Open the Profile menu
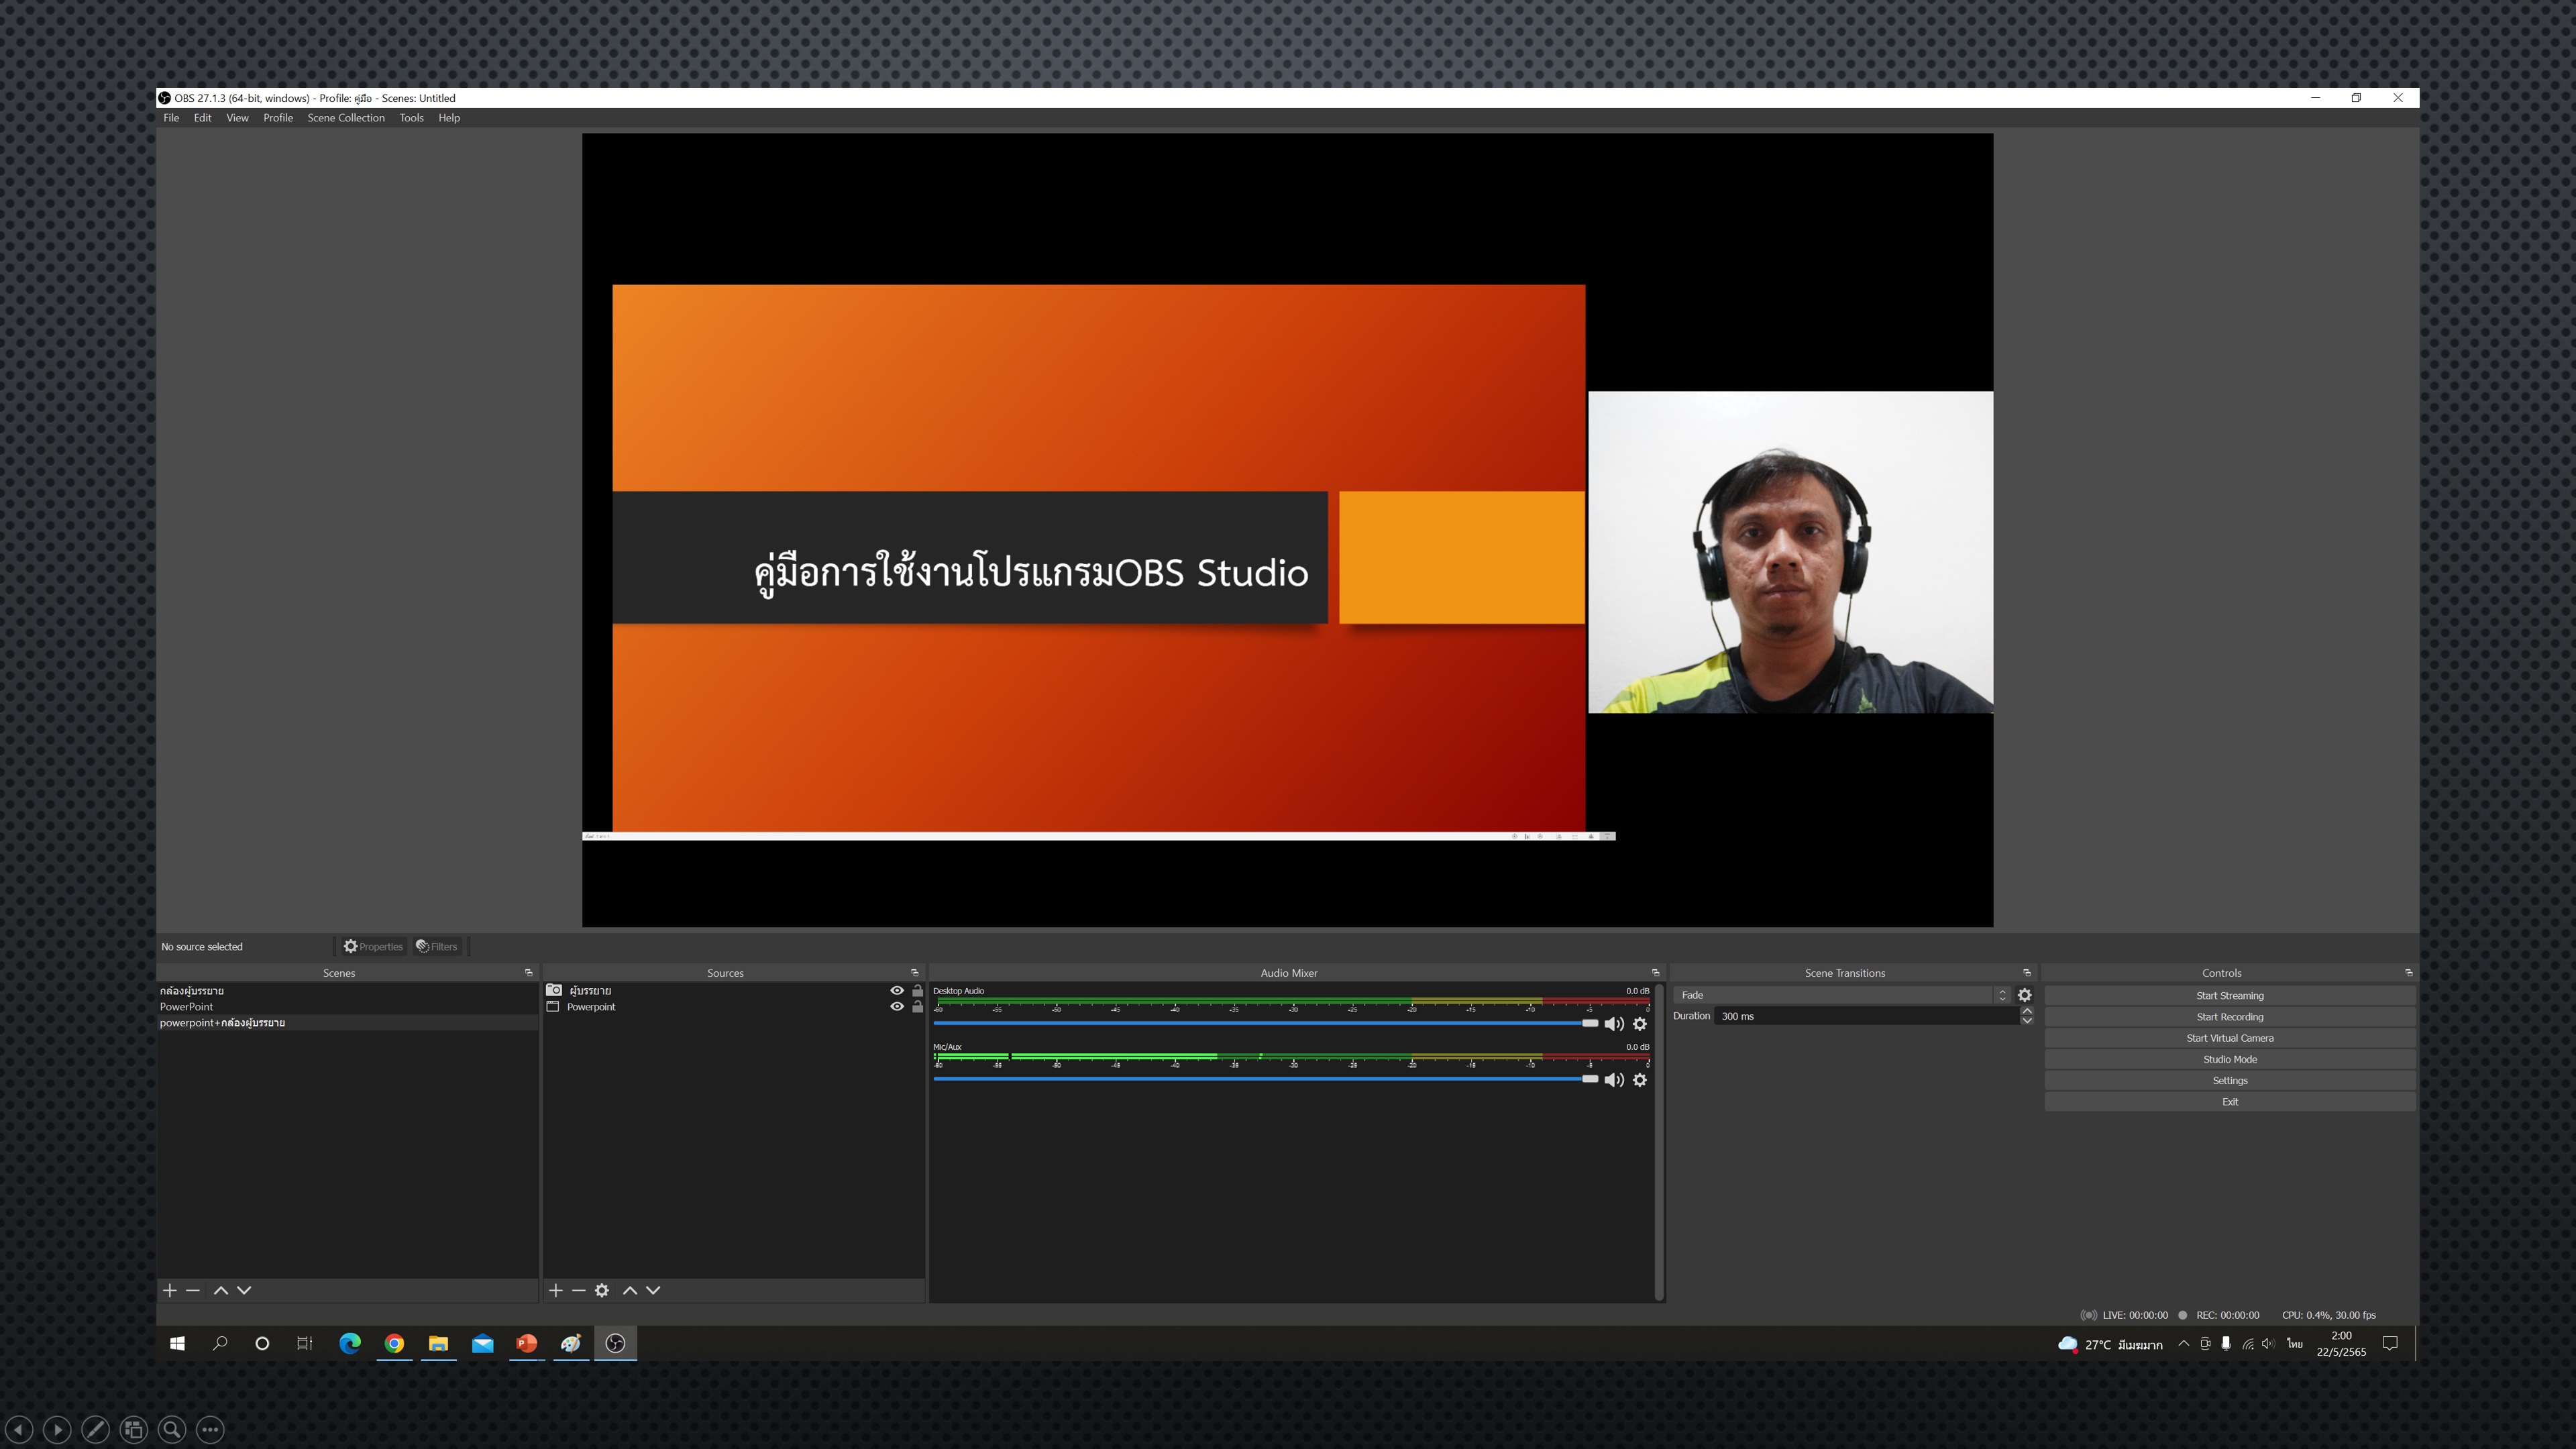Screen dimensions: 2576x1449 coord(278,118)
